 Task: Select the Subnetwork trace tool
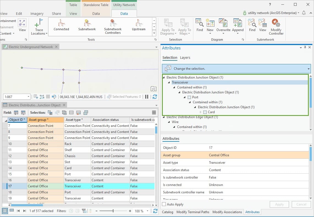click(x=87, y=25)
